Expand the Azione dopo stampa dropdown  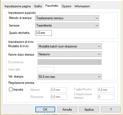point(69,54)
